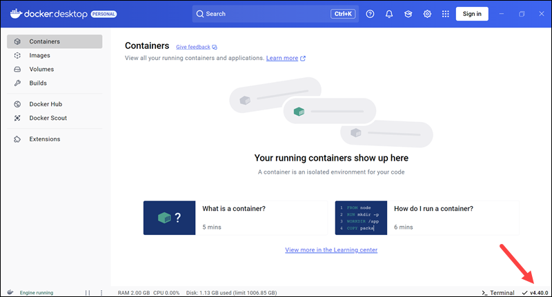
Task: Select Docker Scout in the sidebar
Action: tap(55, 118)
